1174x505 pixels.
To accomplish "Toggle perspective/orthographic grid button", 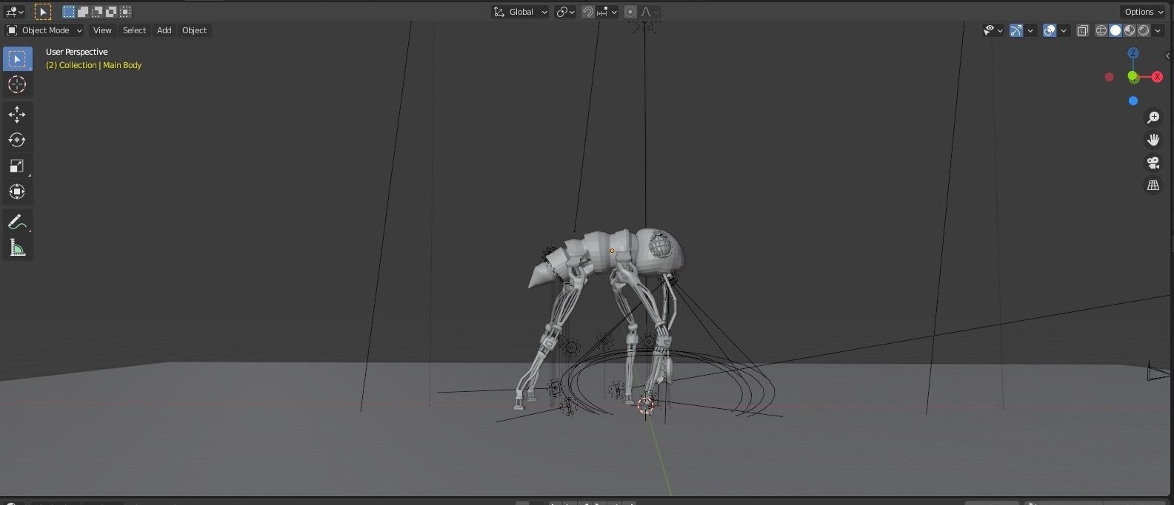I will pyautogui.click(x=1153, y=186).
